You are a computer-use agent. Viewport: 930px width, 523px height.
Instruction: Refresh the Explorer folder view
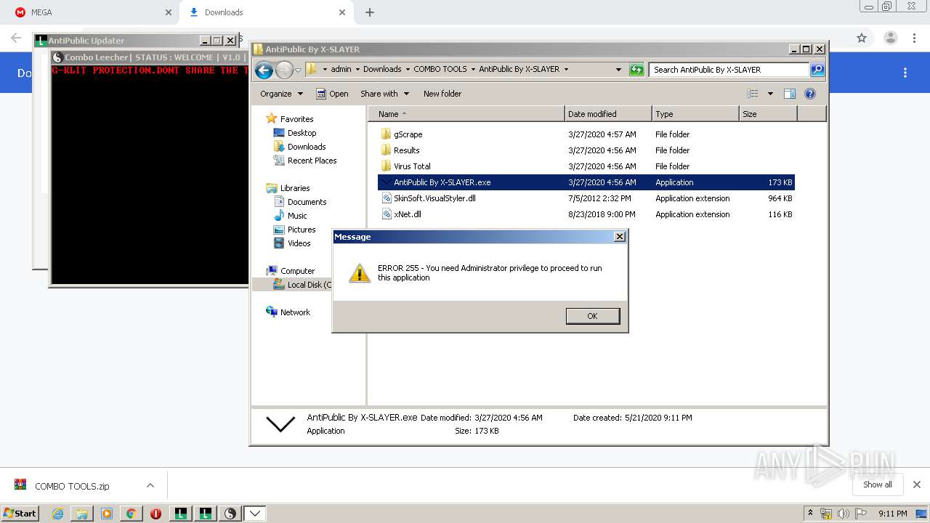pos(636,70)
